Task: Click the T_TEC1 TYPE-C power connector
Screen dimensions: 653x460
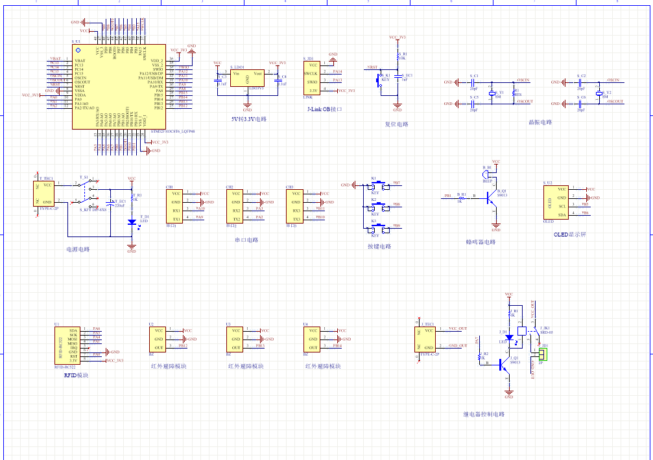Action: 44,192
